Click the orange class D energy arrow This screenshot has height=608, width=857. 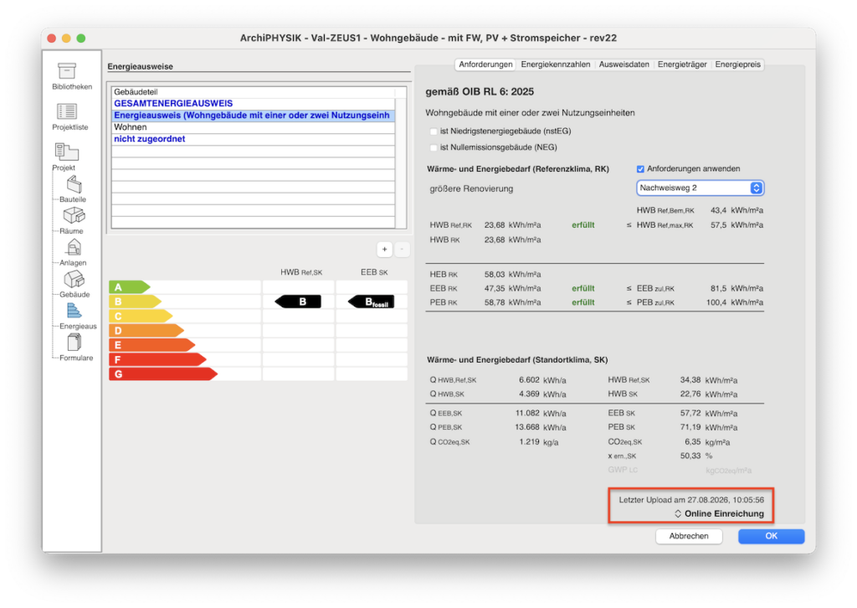tap(146, 331)
